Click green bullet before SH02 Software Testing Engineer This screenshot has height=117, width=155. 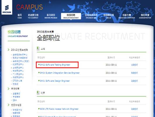[x=39, y=64]
